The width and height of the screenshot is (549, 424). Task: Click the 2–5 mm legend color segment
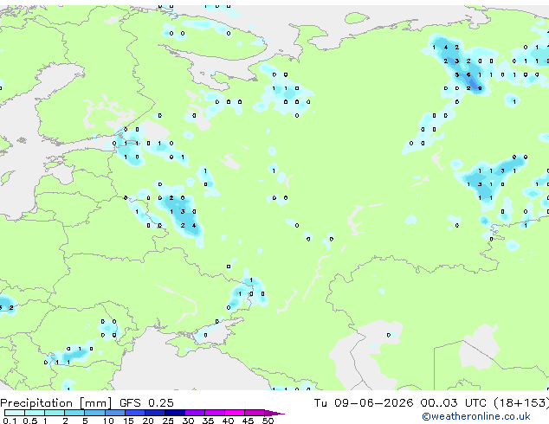click(74, 413)
